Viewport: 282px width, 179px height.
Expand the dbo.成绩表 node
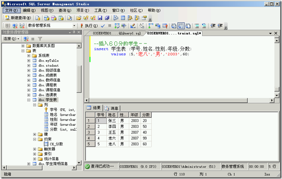(29, 75)
